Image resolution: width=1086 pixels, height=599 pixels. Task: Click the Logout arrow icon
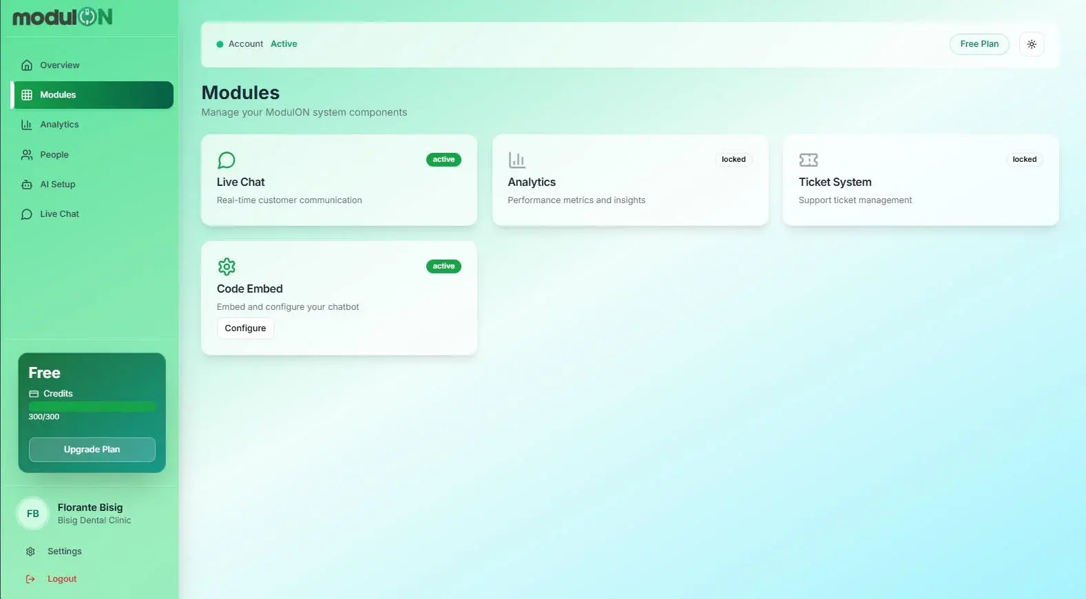tap(30, 579)
